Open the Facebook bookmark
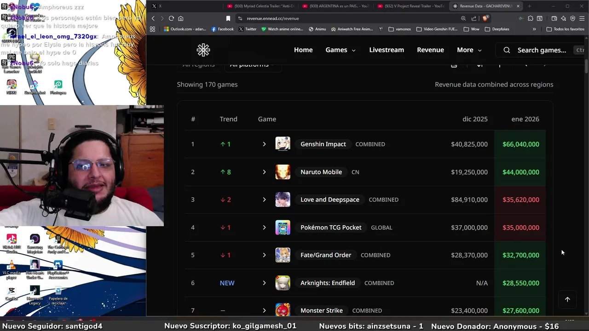The image size is (589, 331). 222,29
